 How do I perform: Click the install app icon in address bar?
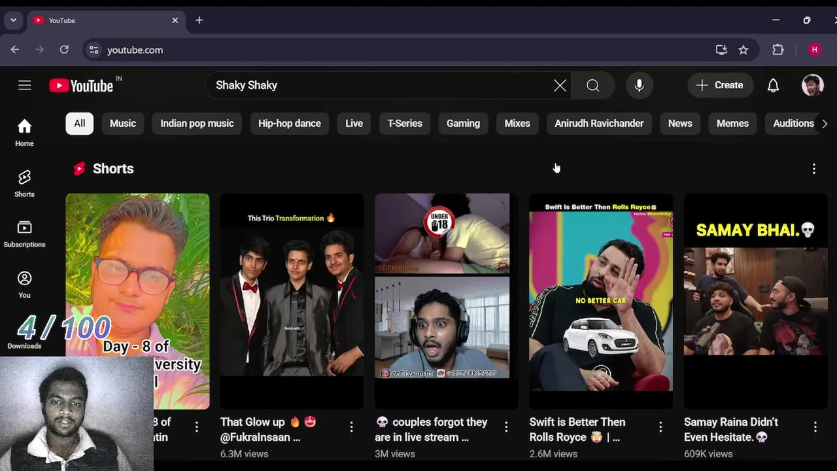point(721,50)
